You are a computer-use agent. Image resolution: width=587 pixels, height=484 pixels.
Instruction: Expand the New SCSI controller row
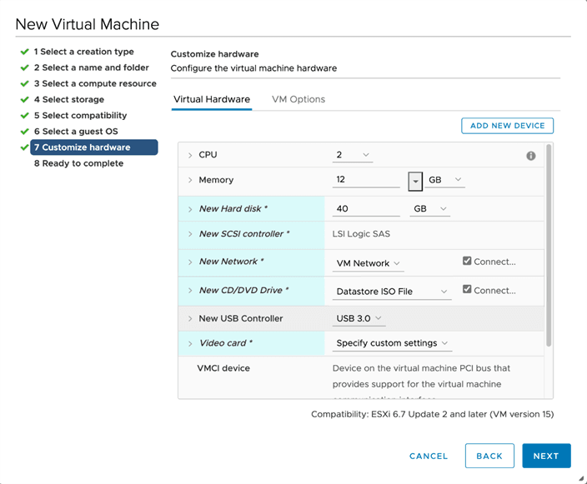point(190,234)
